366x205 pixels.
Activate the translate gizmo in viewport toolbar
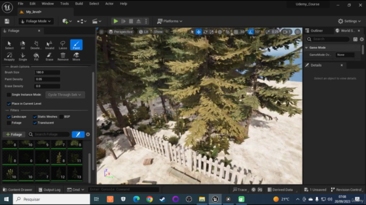(198, 32)
